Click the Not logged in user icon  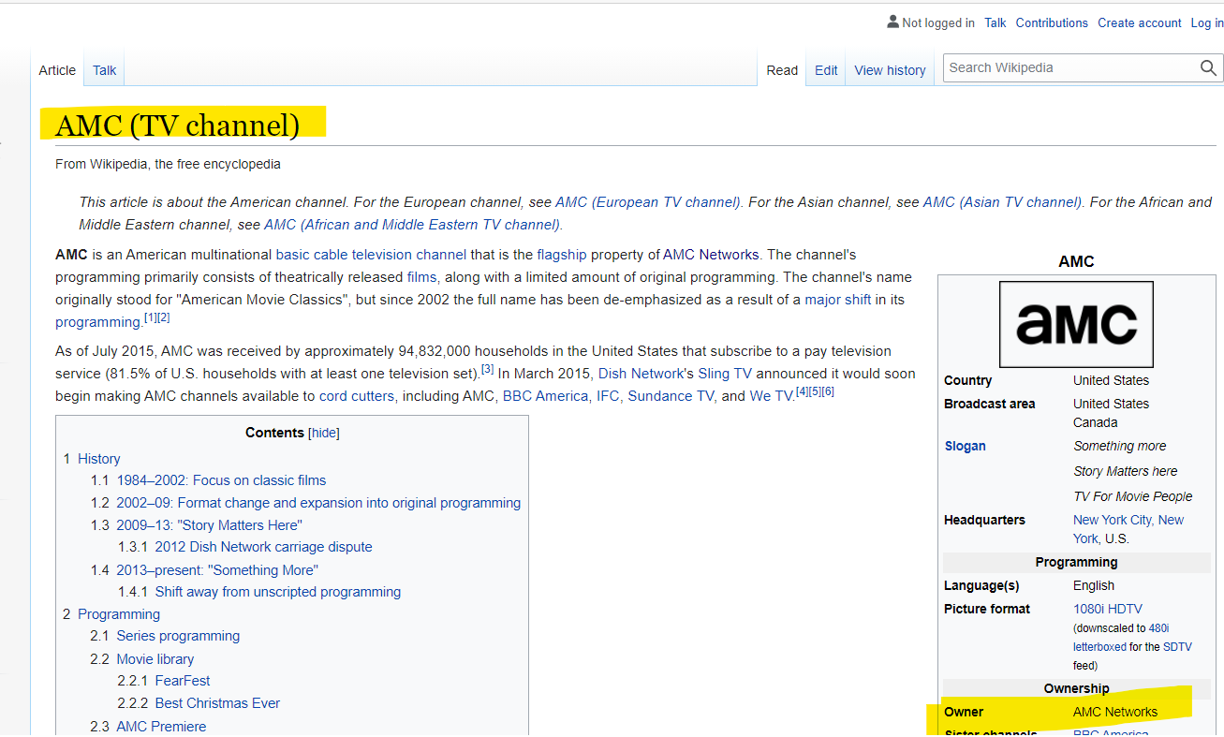tap(892, 22)
